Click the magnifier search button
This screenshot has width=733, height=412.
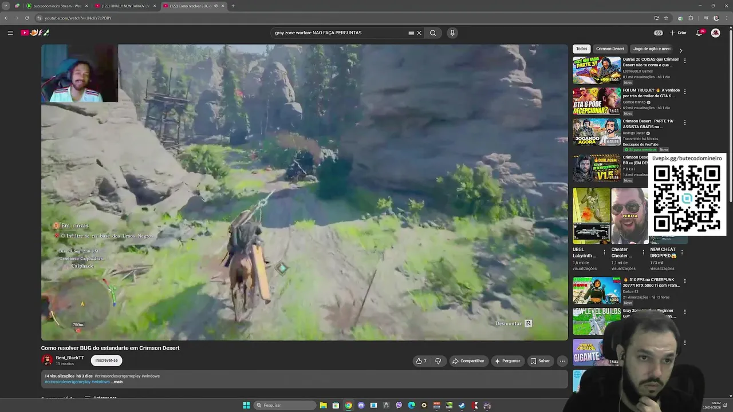click(433, 33)
